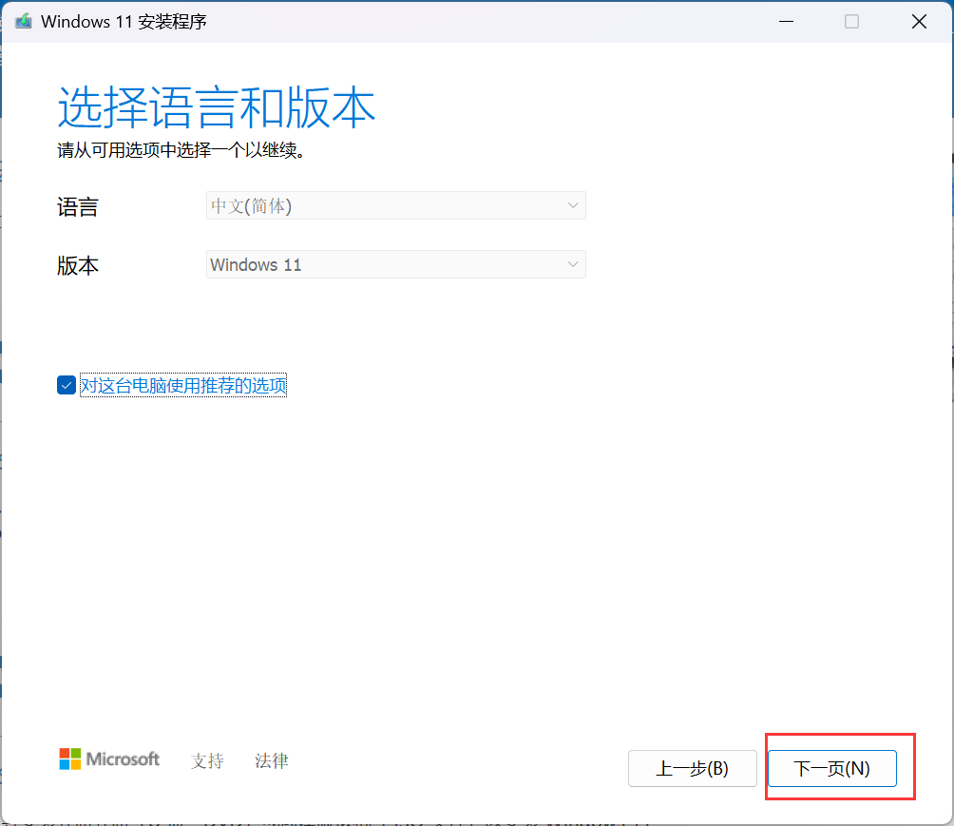The height and width of the screenshot is (826, 954).
Task: Open the 支持 link
Action: [x=207, y=760]
